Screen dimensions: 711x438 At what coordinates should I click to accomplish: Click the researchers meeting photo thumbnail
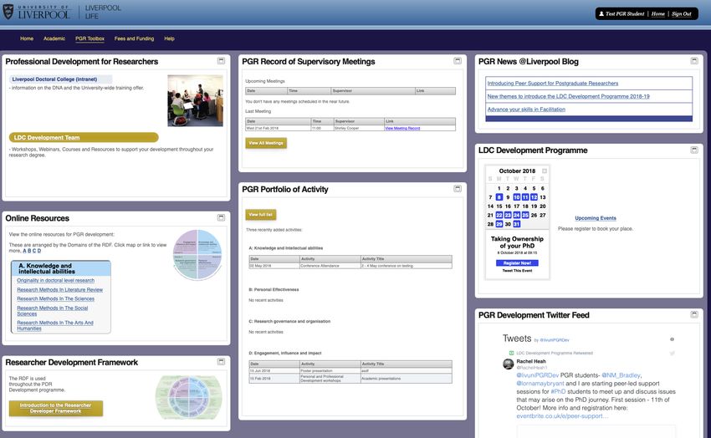tap(195, 100)
